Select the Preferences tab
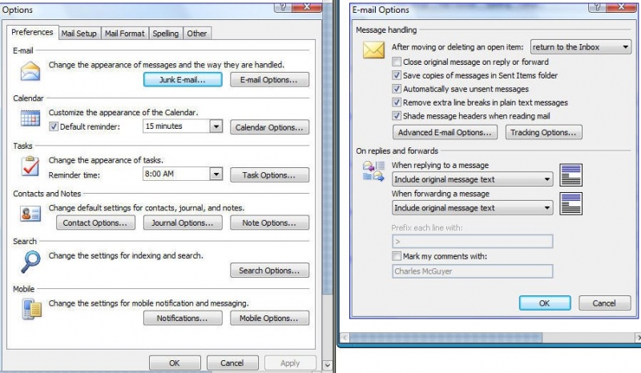 click(32, 32)
